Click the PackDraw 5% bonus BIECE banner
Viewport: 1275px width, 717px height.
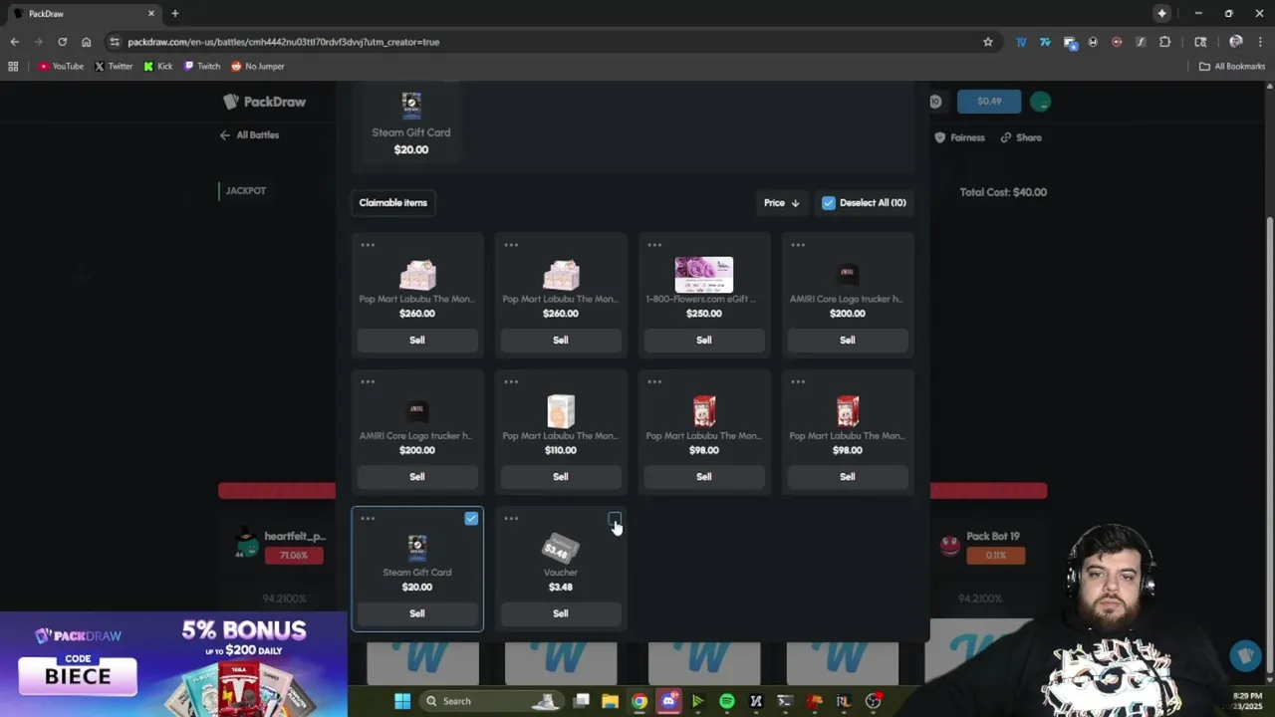[x=173, y=664]
